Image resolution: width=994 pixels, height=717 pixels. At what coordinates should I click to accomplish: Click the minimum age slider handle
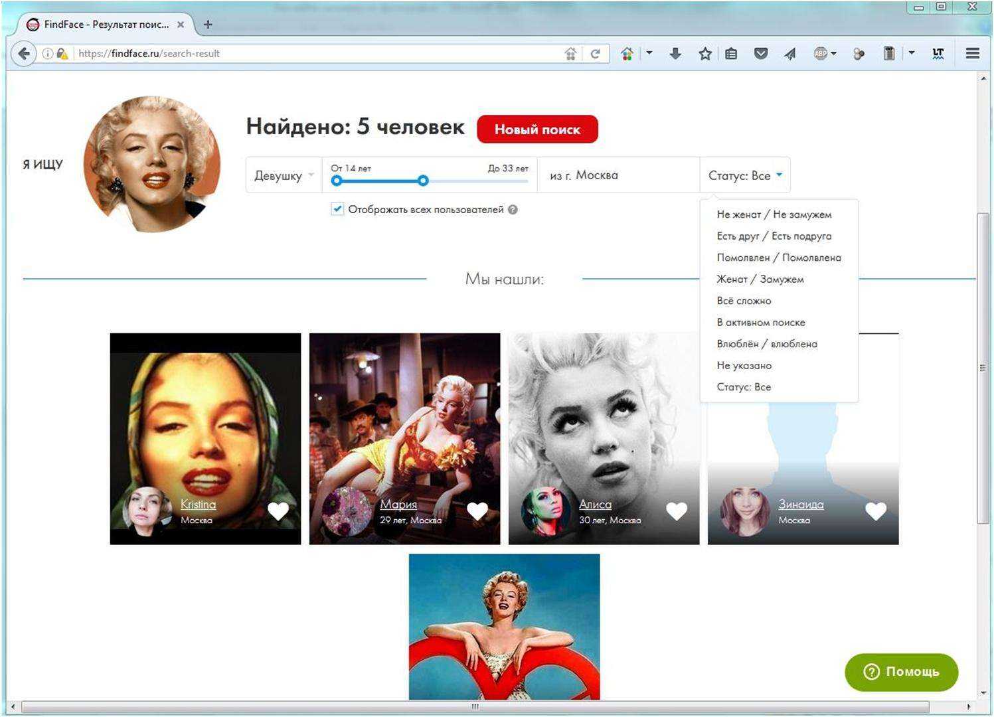[337, 181]
